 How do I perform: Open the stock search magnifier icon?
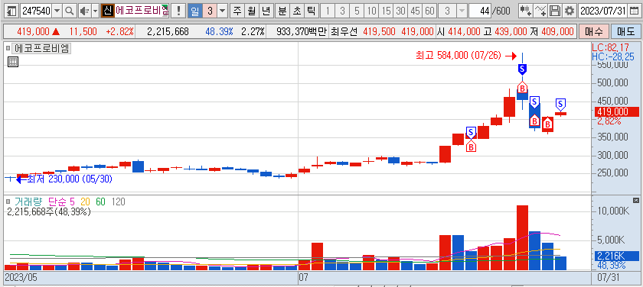click(x=70, y=11)
